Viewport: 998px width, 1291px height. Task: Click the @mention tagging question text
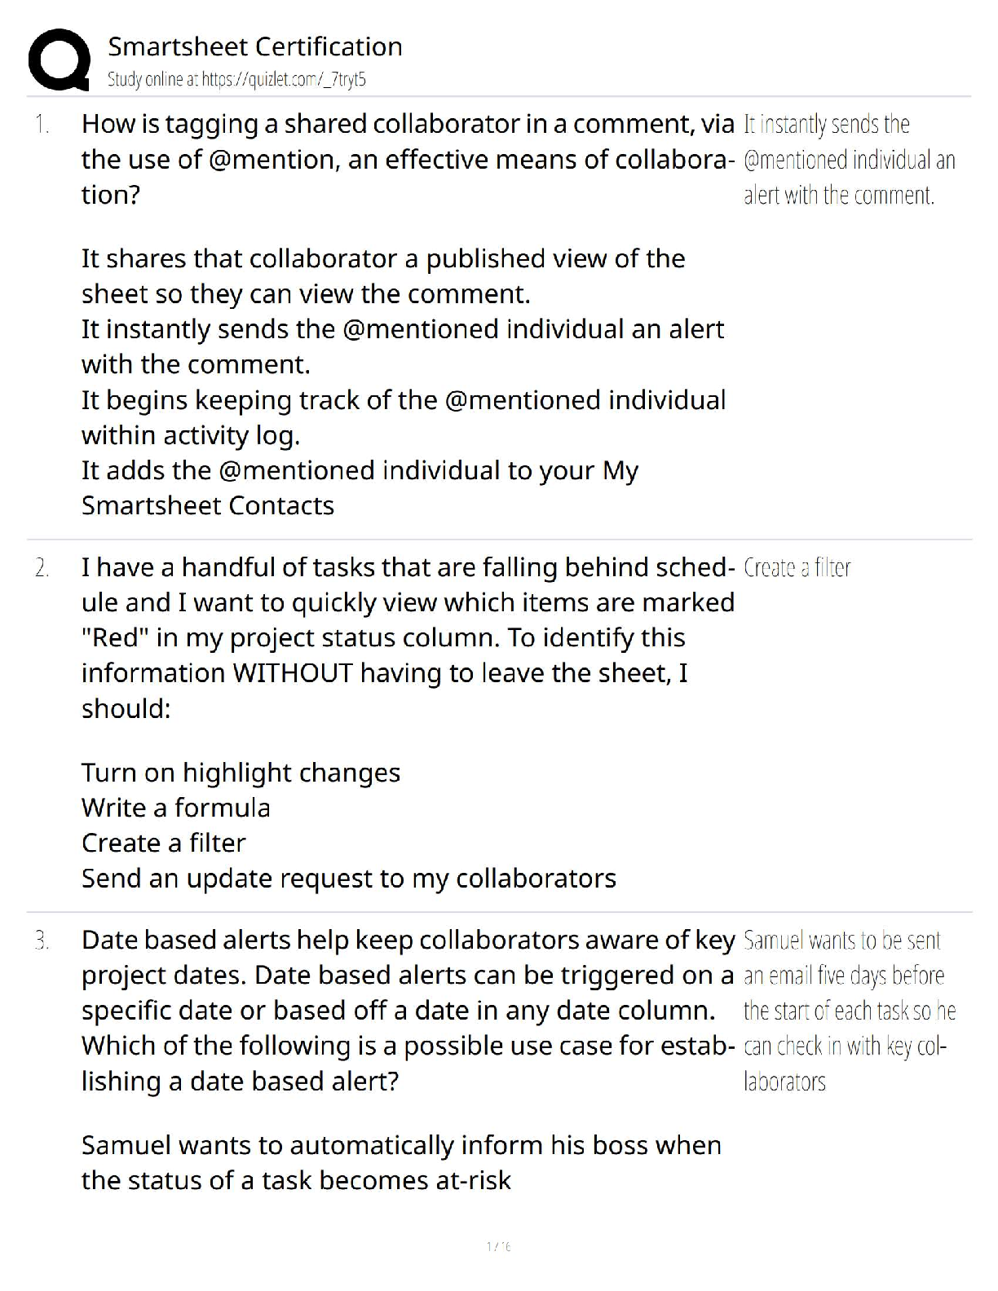(407, 159)
